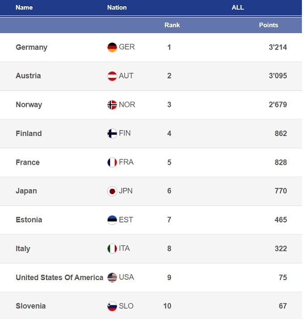The image size is (304, 319).
Task: Click Germany's 3'214 points value
Action: point(278,47)
